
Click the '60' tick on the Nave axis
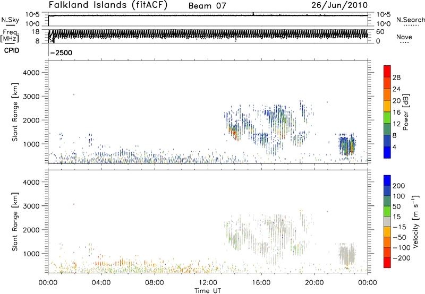[x=380, y=32]
